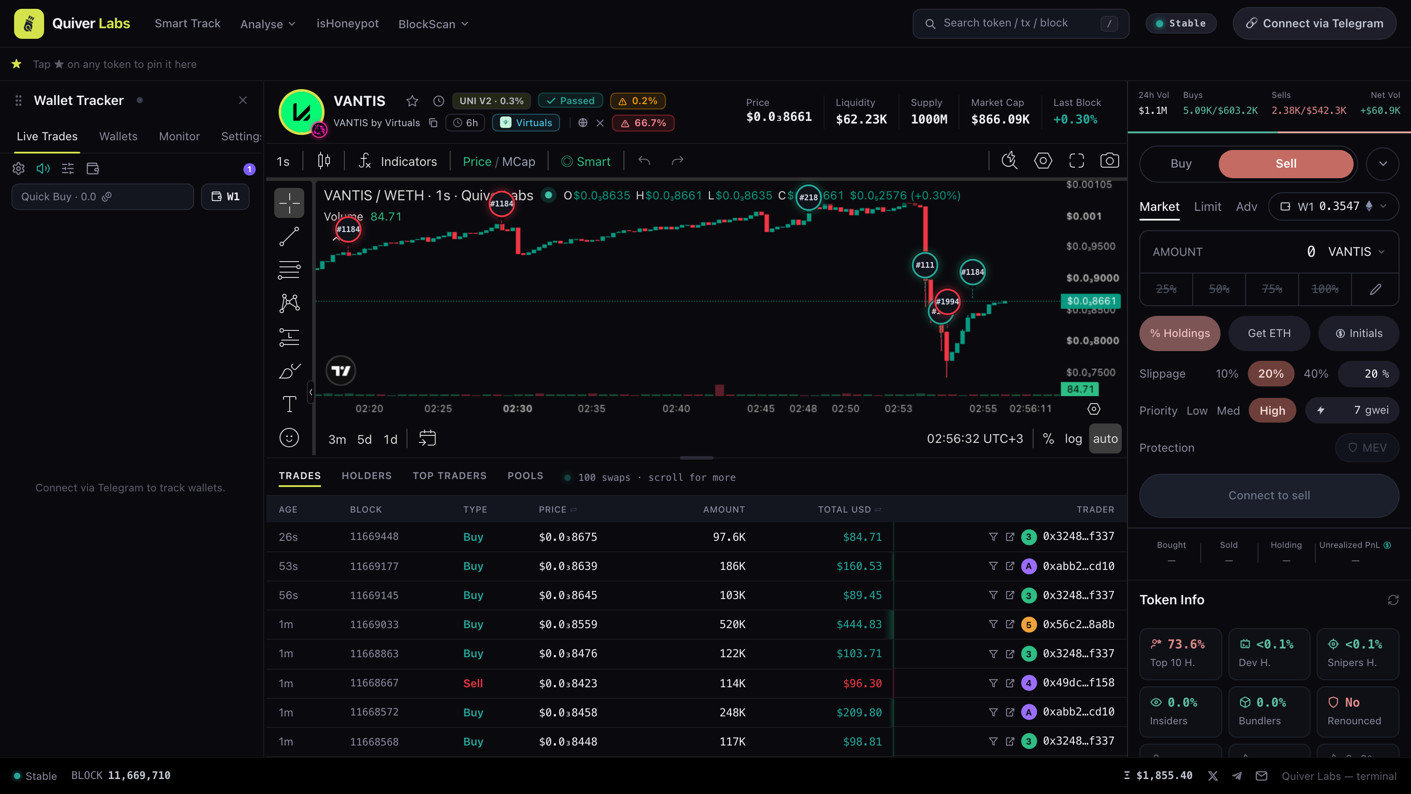Open the token website globe icon
1411x794 pixels.
[x=583, y=123]
